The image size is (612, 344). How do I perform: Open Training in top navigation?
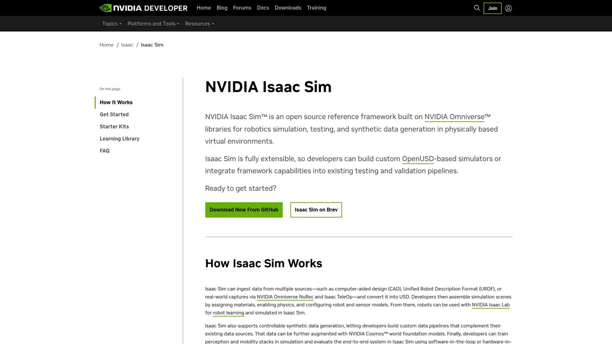[317, 8]
